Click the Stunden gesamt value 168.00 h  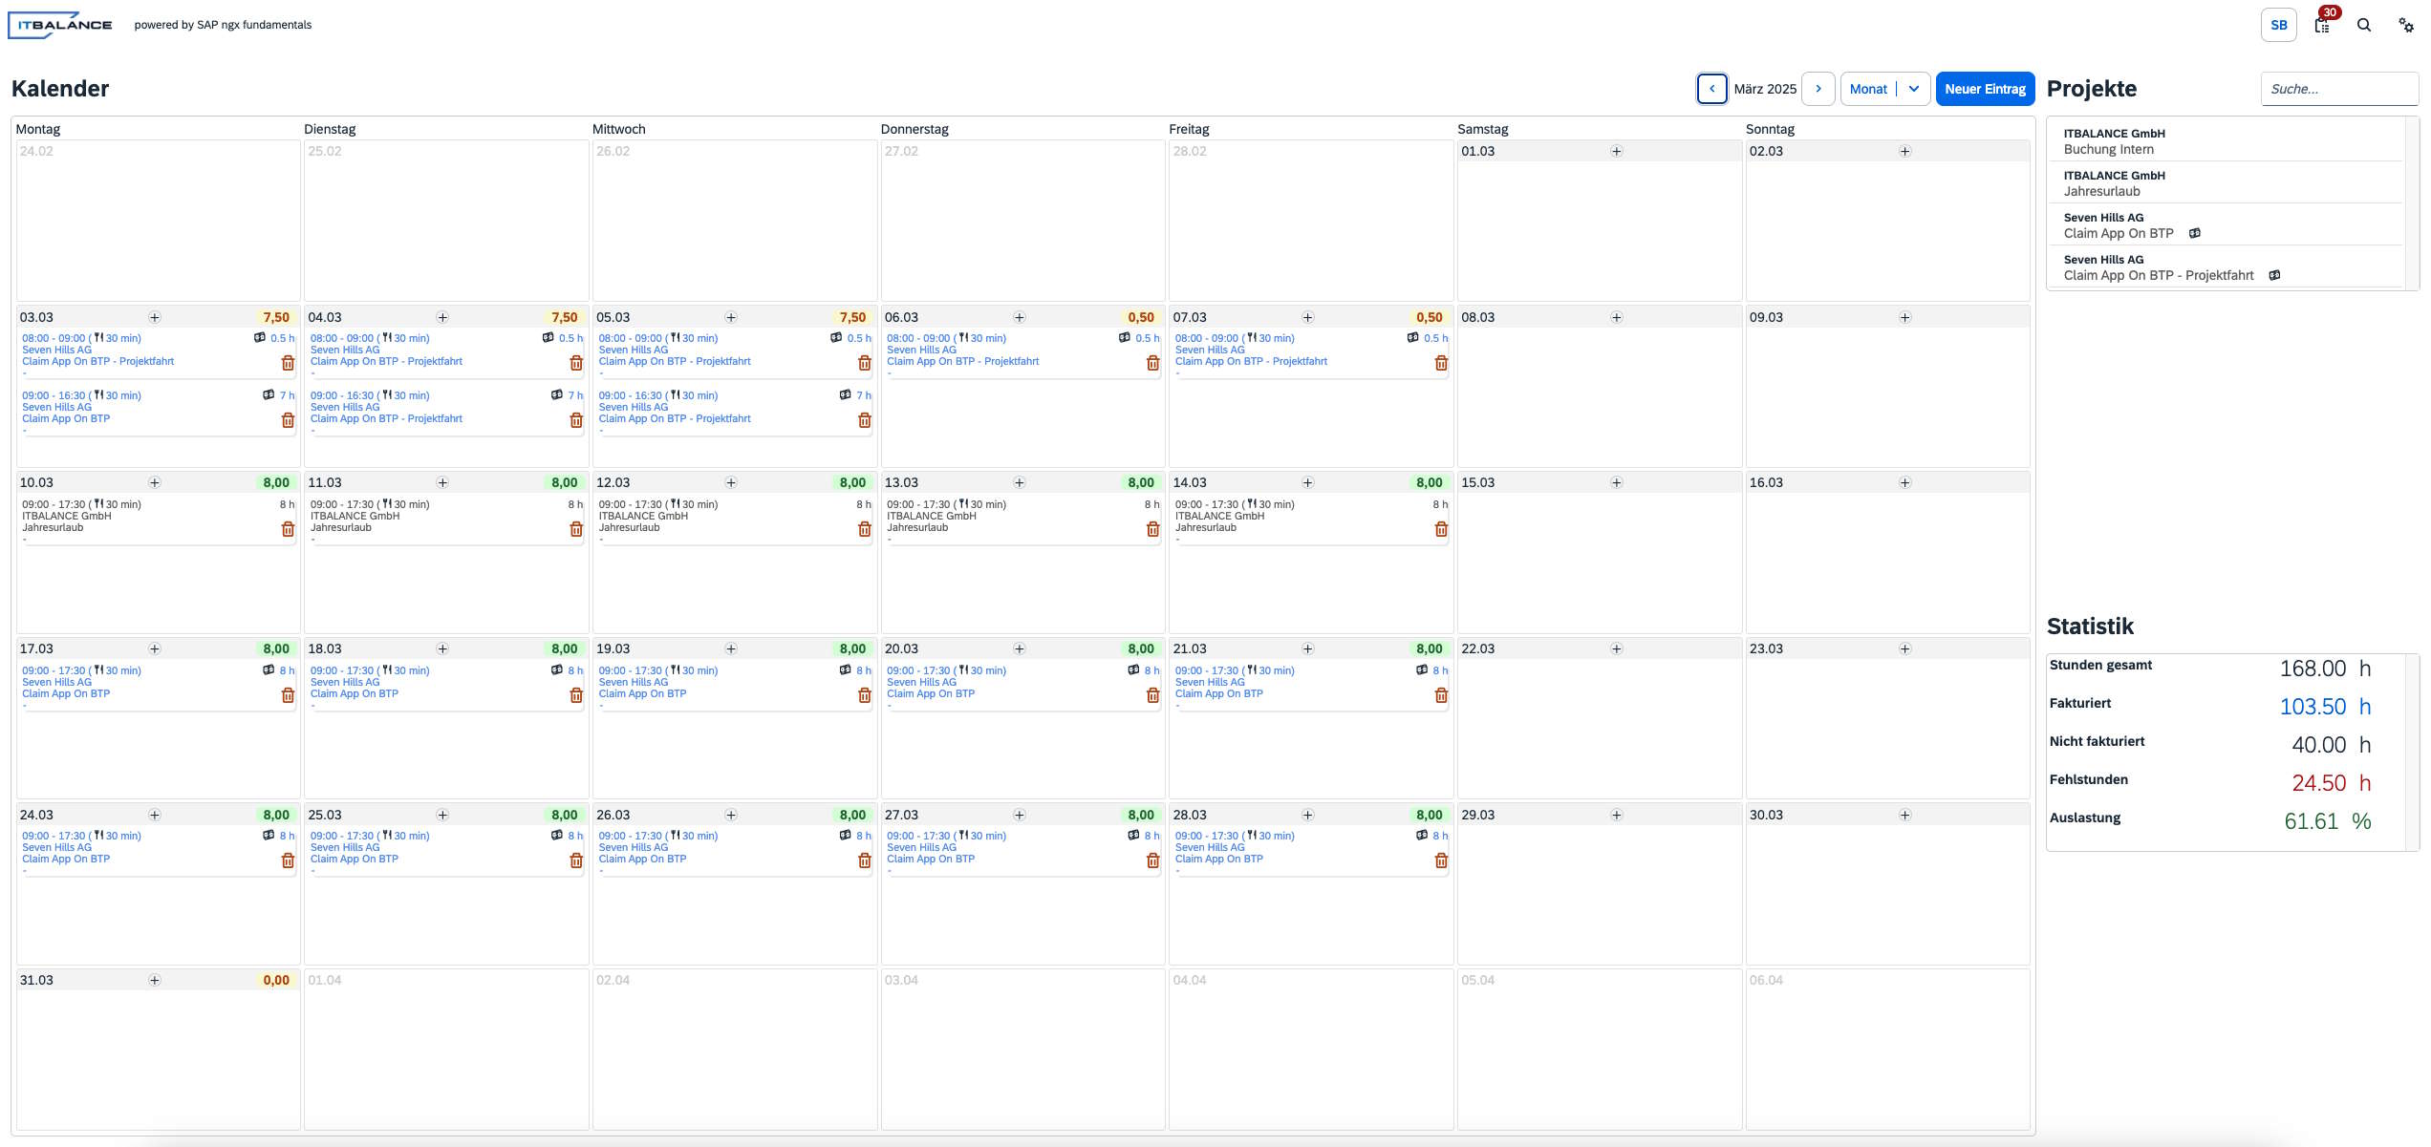2325,669
